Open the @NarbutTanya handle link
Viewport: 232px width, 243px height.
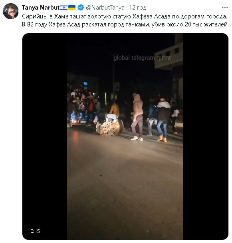point(105,8)
